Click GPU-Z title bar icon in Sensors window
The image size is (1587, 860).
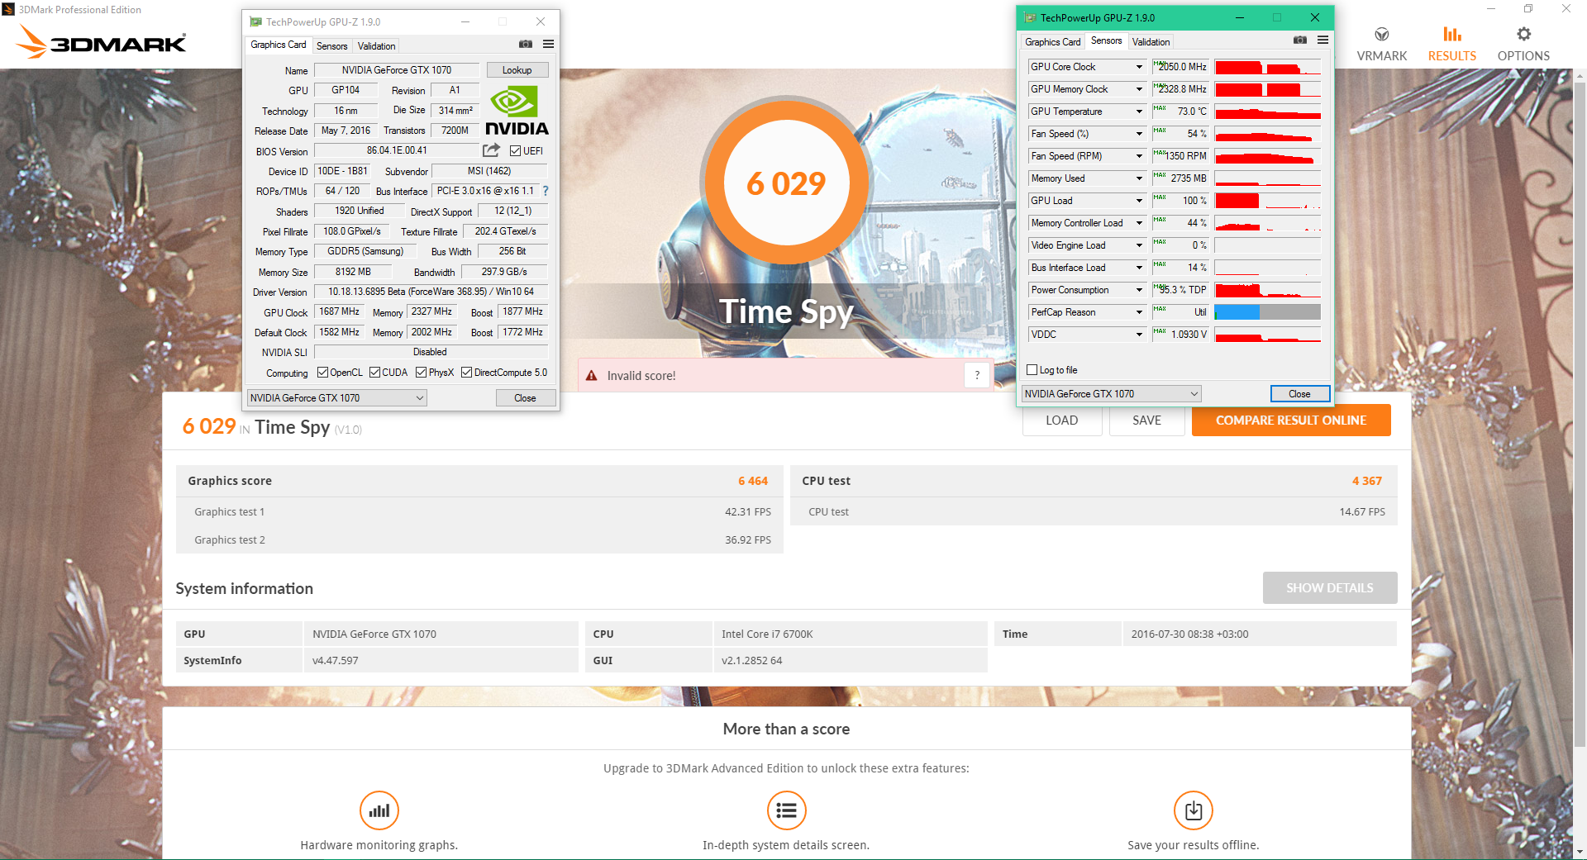click(x=1030, y=17)
